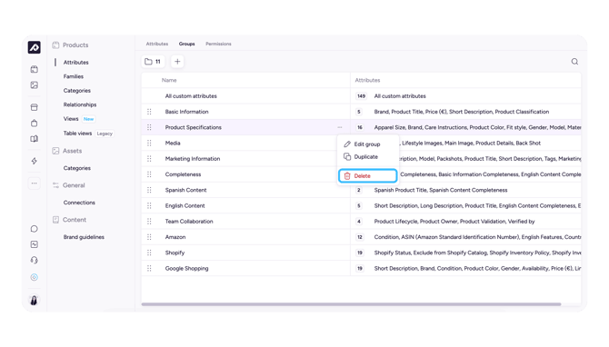Image resolution: width=609 pixels, height=347 pixels.
Task: Select the Basic Information group name
Action: point(187,112)
